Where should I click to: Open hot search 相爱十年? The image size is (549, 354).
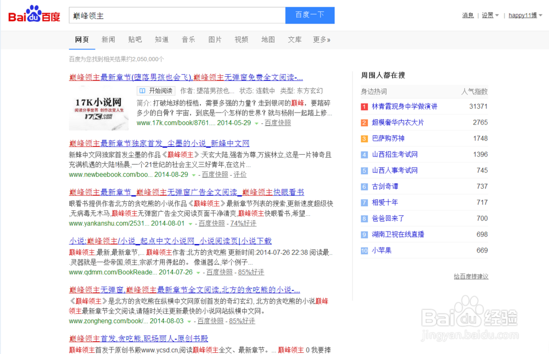(385, 203)
